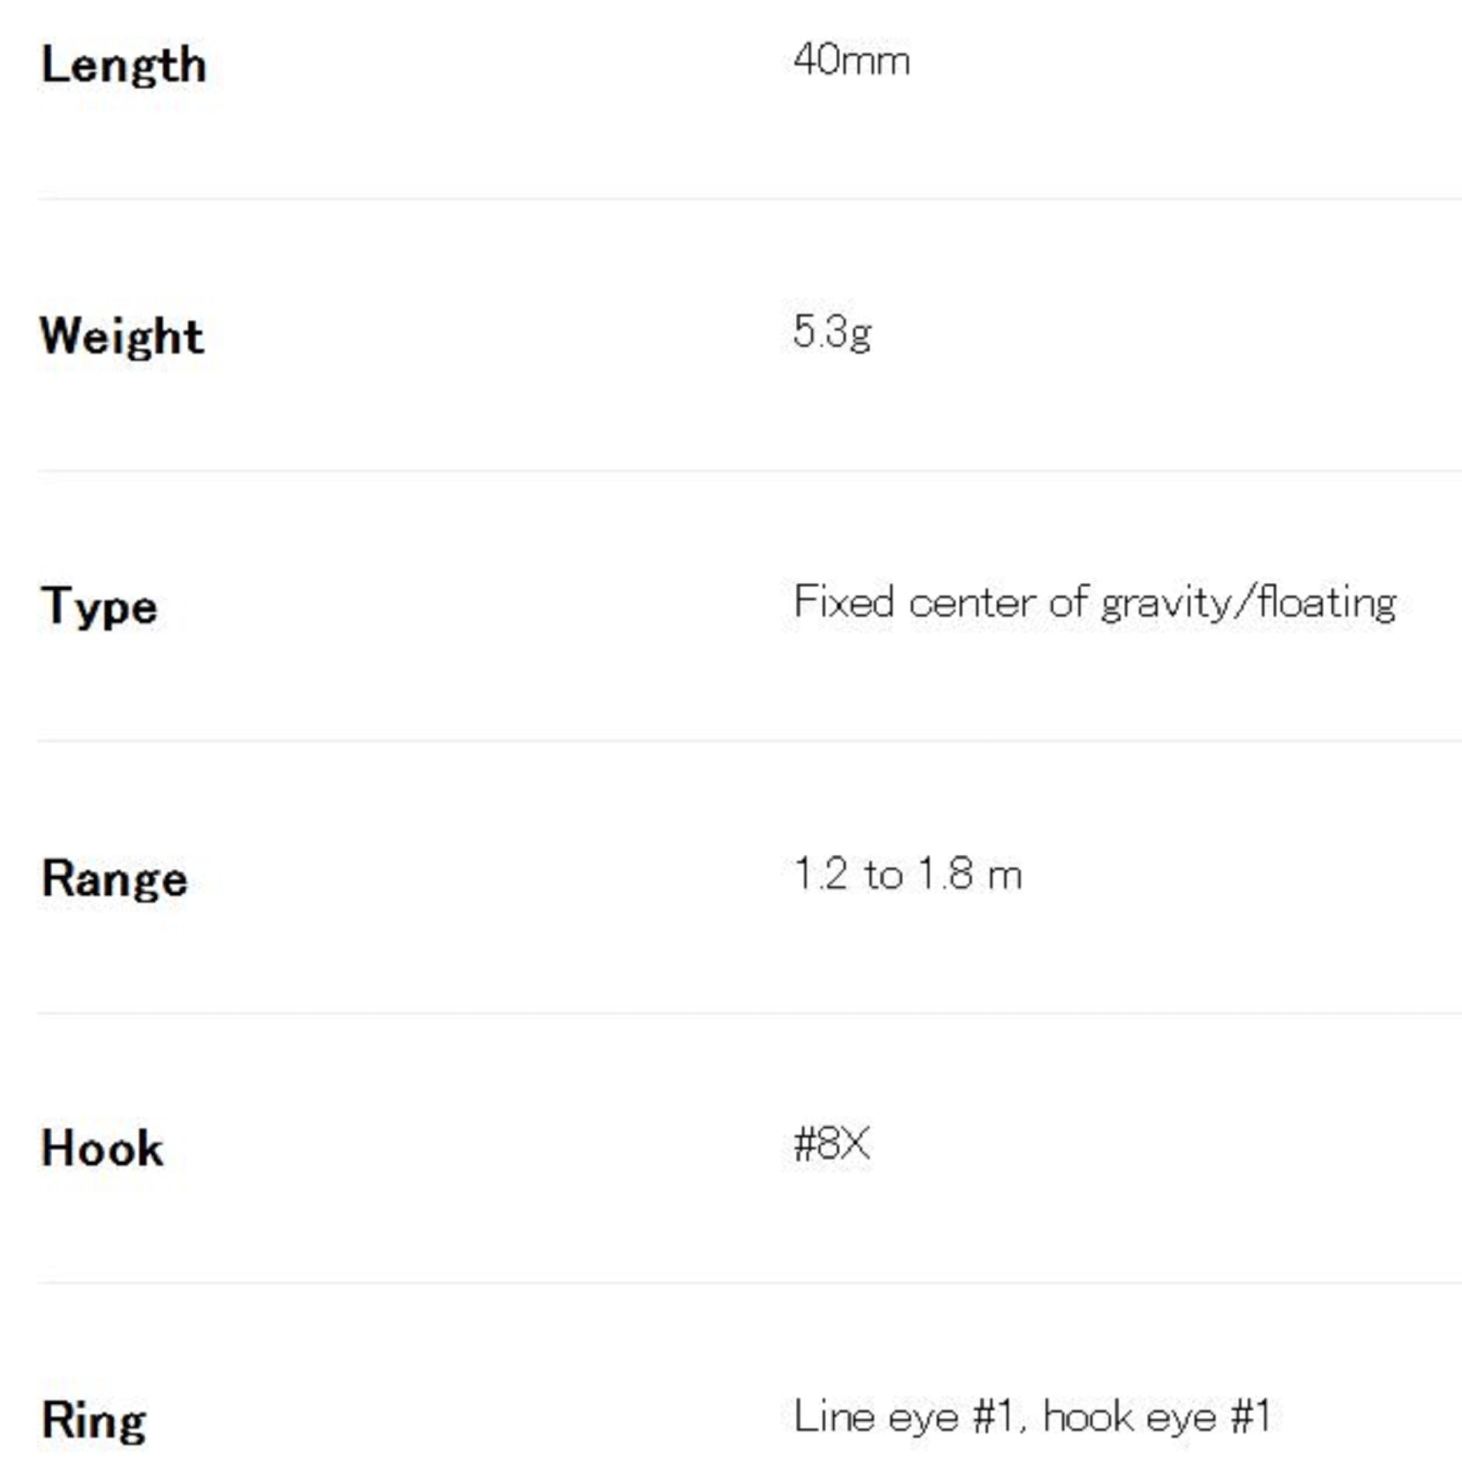Click "hook eye #1" in Ring value
This screenshot has width=1462, height=1482.
point(1156,1416)
